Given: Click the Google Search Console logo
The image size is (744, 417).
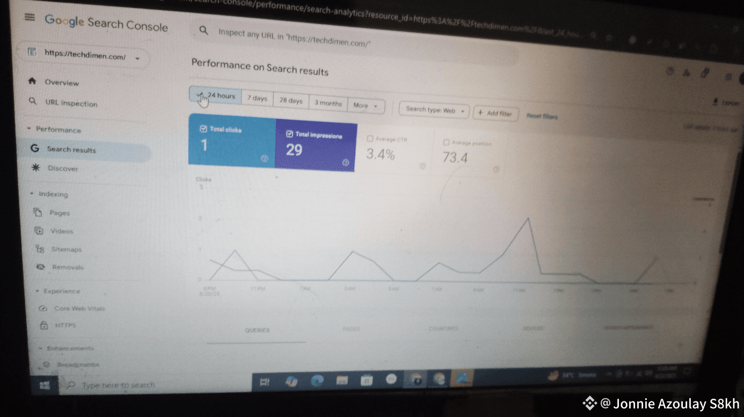Looking at the screenshot, I should 106,24.
